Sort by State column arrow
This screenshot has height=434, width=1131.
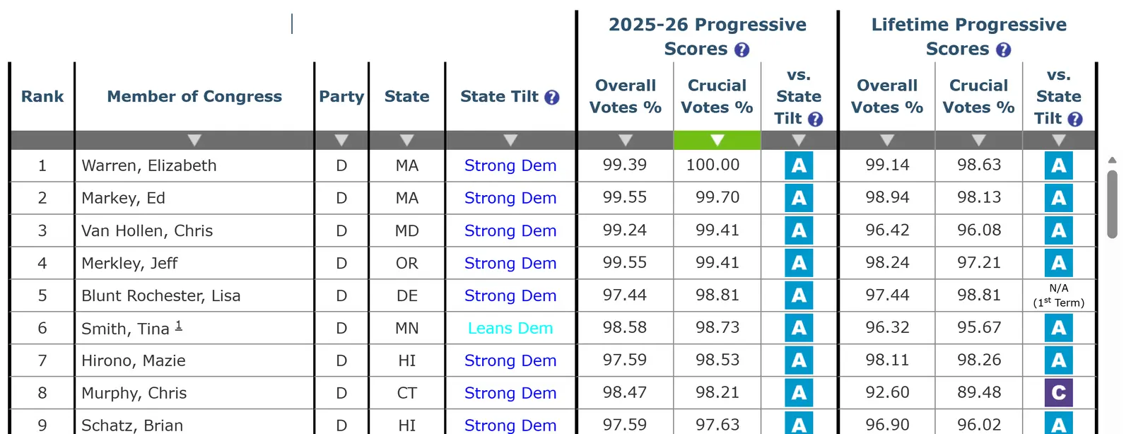[406, 140]
